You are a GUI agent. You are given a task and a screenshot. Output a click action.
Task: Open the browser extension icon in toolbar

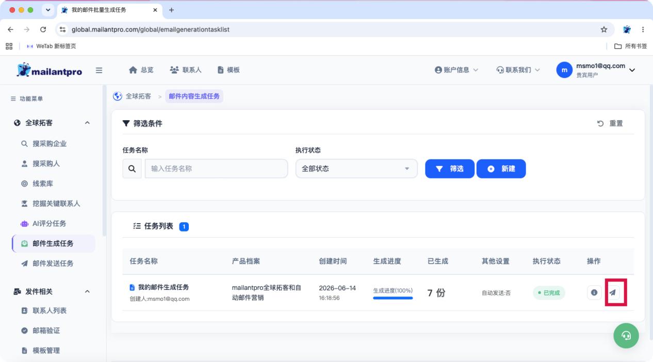click(x=627, y=29)
